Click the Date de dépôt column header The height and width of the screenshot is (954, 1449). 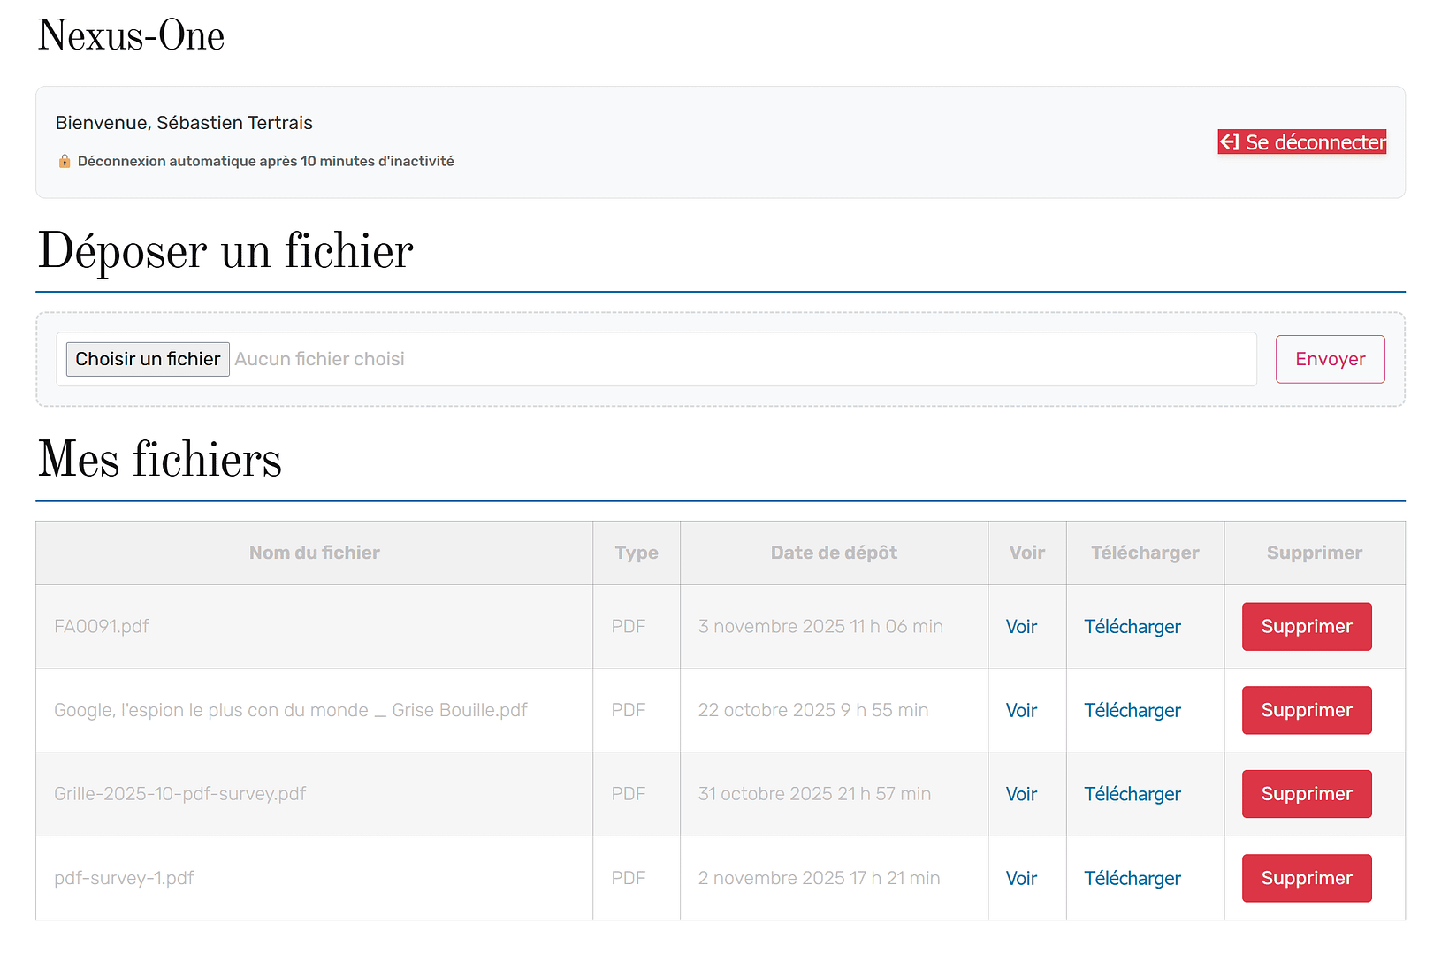tap(834, 553)
